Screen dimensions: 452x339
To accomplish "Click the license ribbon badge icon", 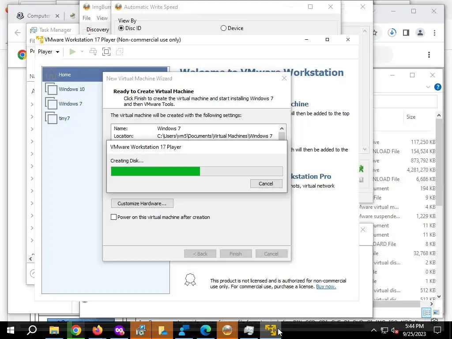I will (x=190, y=279).
